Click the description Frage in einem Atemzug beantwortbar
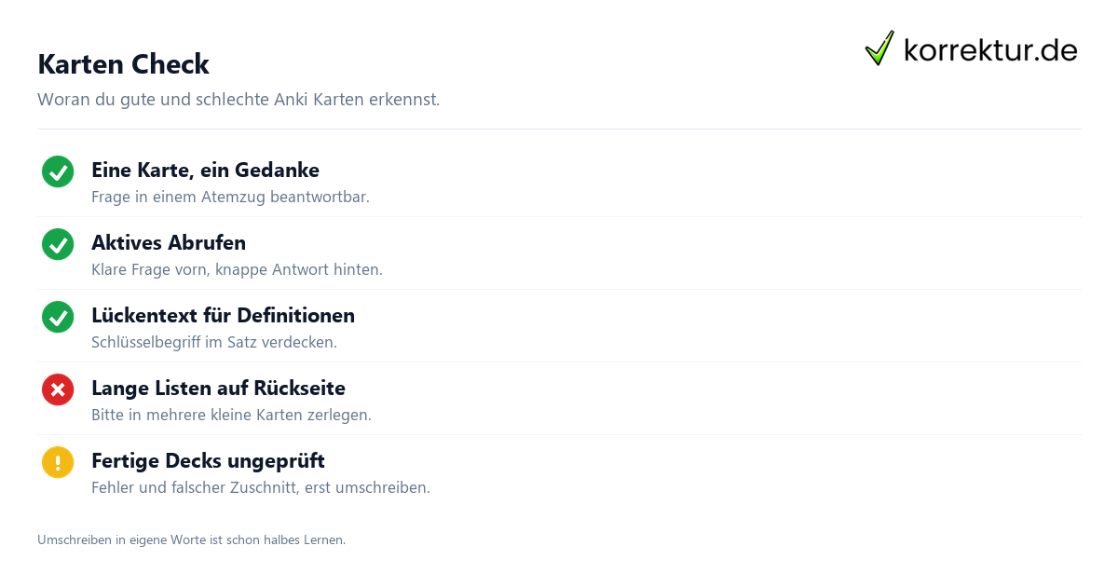Screen dimensions: 1118x587 tap(230, 198)
